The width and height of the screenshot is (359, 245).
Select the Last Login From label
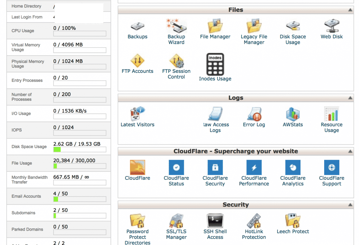point(27,17)
